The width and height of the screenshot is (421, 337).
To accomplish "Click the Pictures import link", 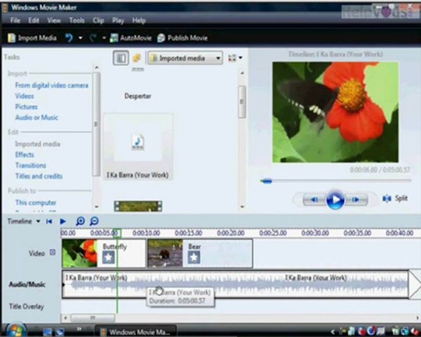I will click(x=26, y=107).
